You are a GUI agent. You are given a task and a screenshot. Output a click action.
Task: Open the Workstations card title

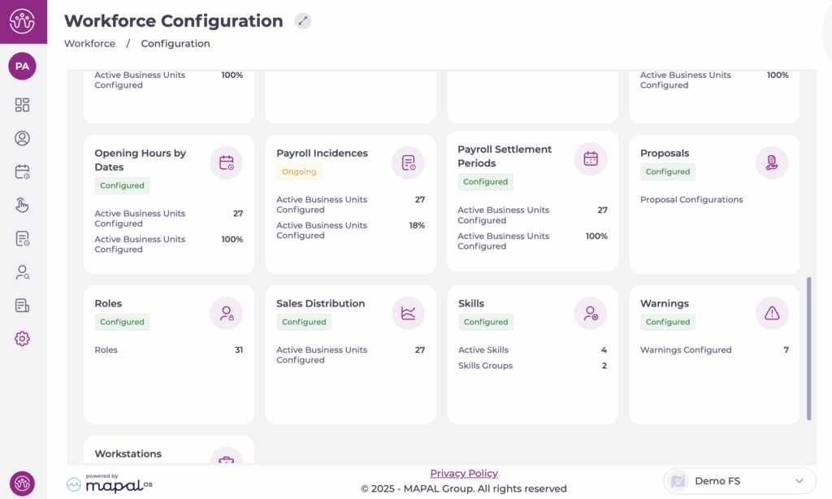point(128,453)
